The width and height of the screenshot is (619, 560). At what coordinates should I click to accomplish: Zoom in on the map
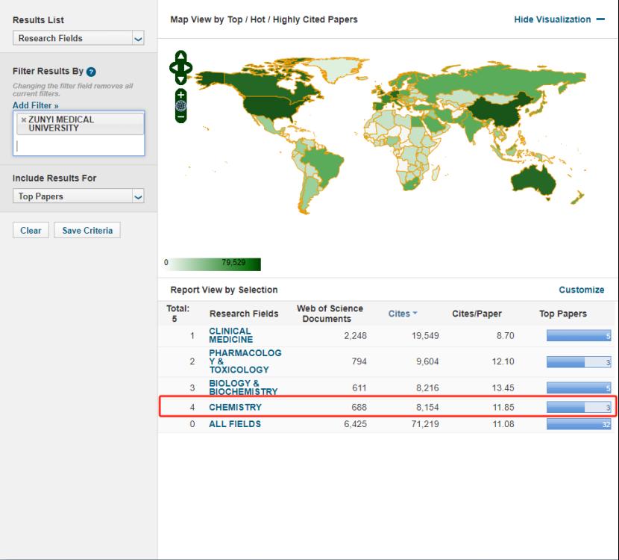pyautogui.click(x=181, y=94)
